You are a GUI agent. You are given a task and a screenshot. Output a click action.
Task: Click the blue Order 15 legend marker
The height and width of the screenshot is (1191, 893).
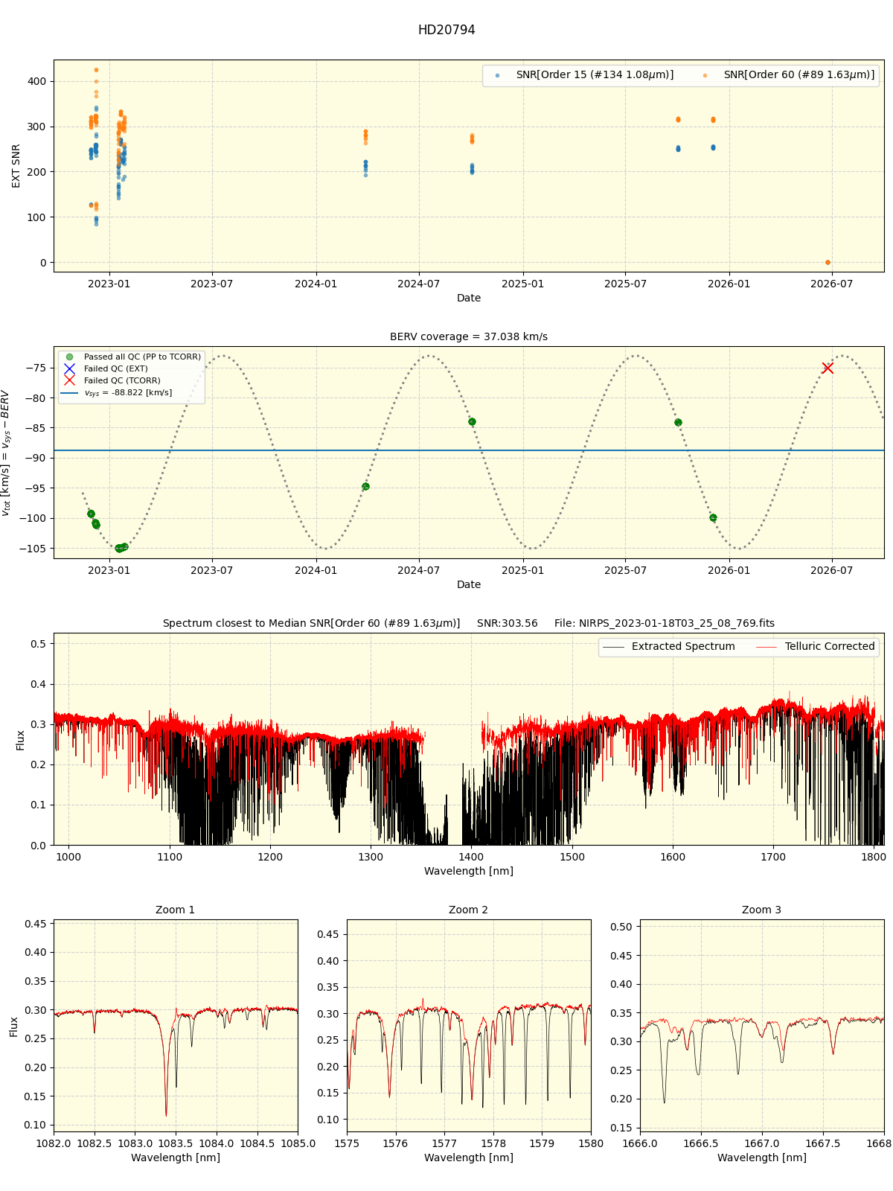coord(497,76)
